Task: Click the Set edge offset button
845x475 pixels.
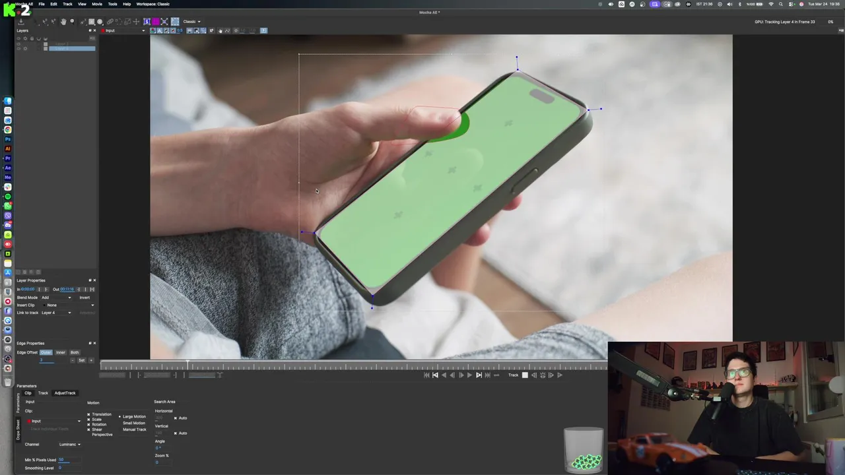Action: (81, 360)
